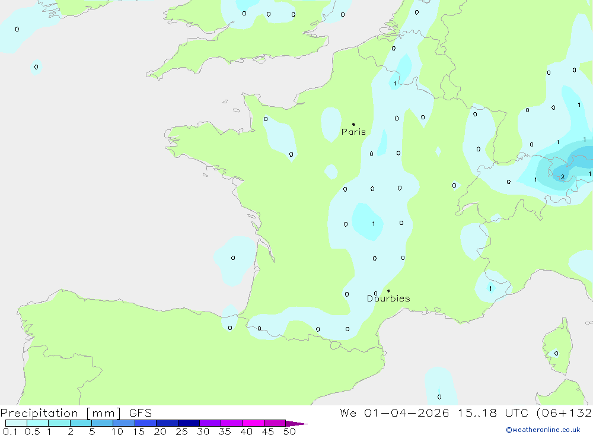Click the date 'We 01-04-2026' text

394,413
